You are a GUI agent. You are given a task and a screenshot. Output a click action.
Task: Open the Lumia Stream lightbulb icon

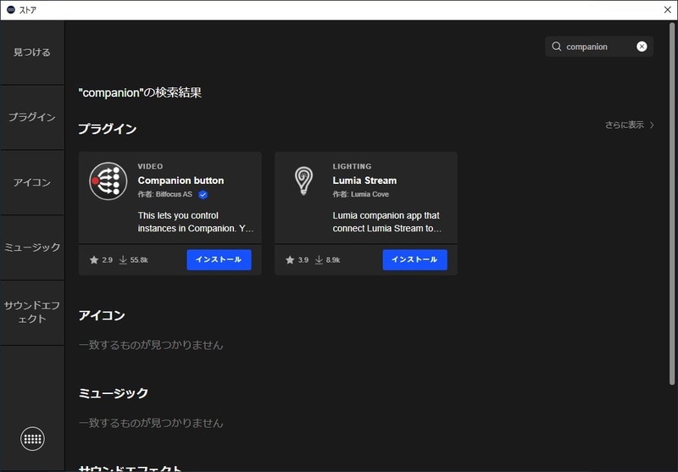pyautogui.click(x=303, y=181)
